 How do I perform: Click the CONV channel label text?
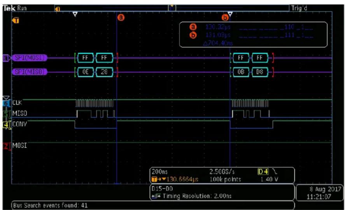[19, 124]
